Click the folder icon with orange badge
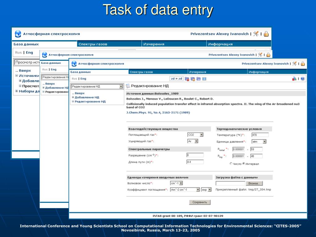This screenshot has height=237, width=316. 193,79
